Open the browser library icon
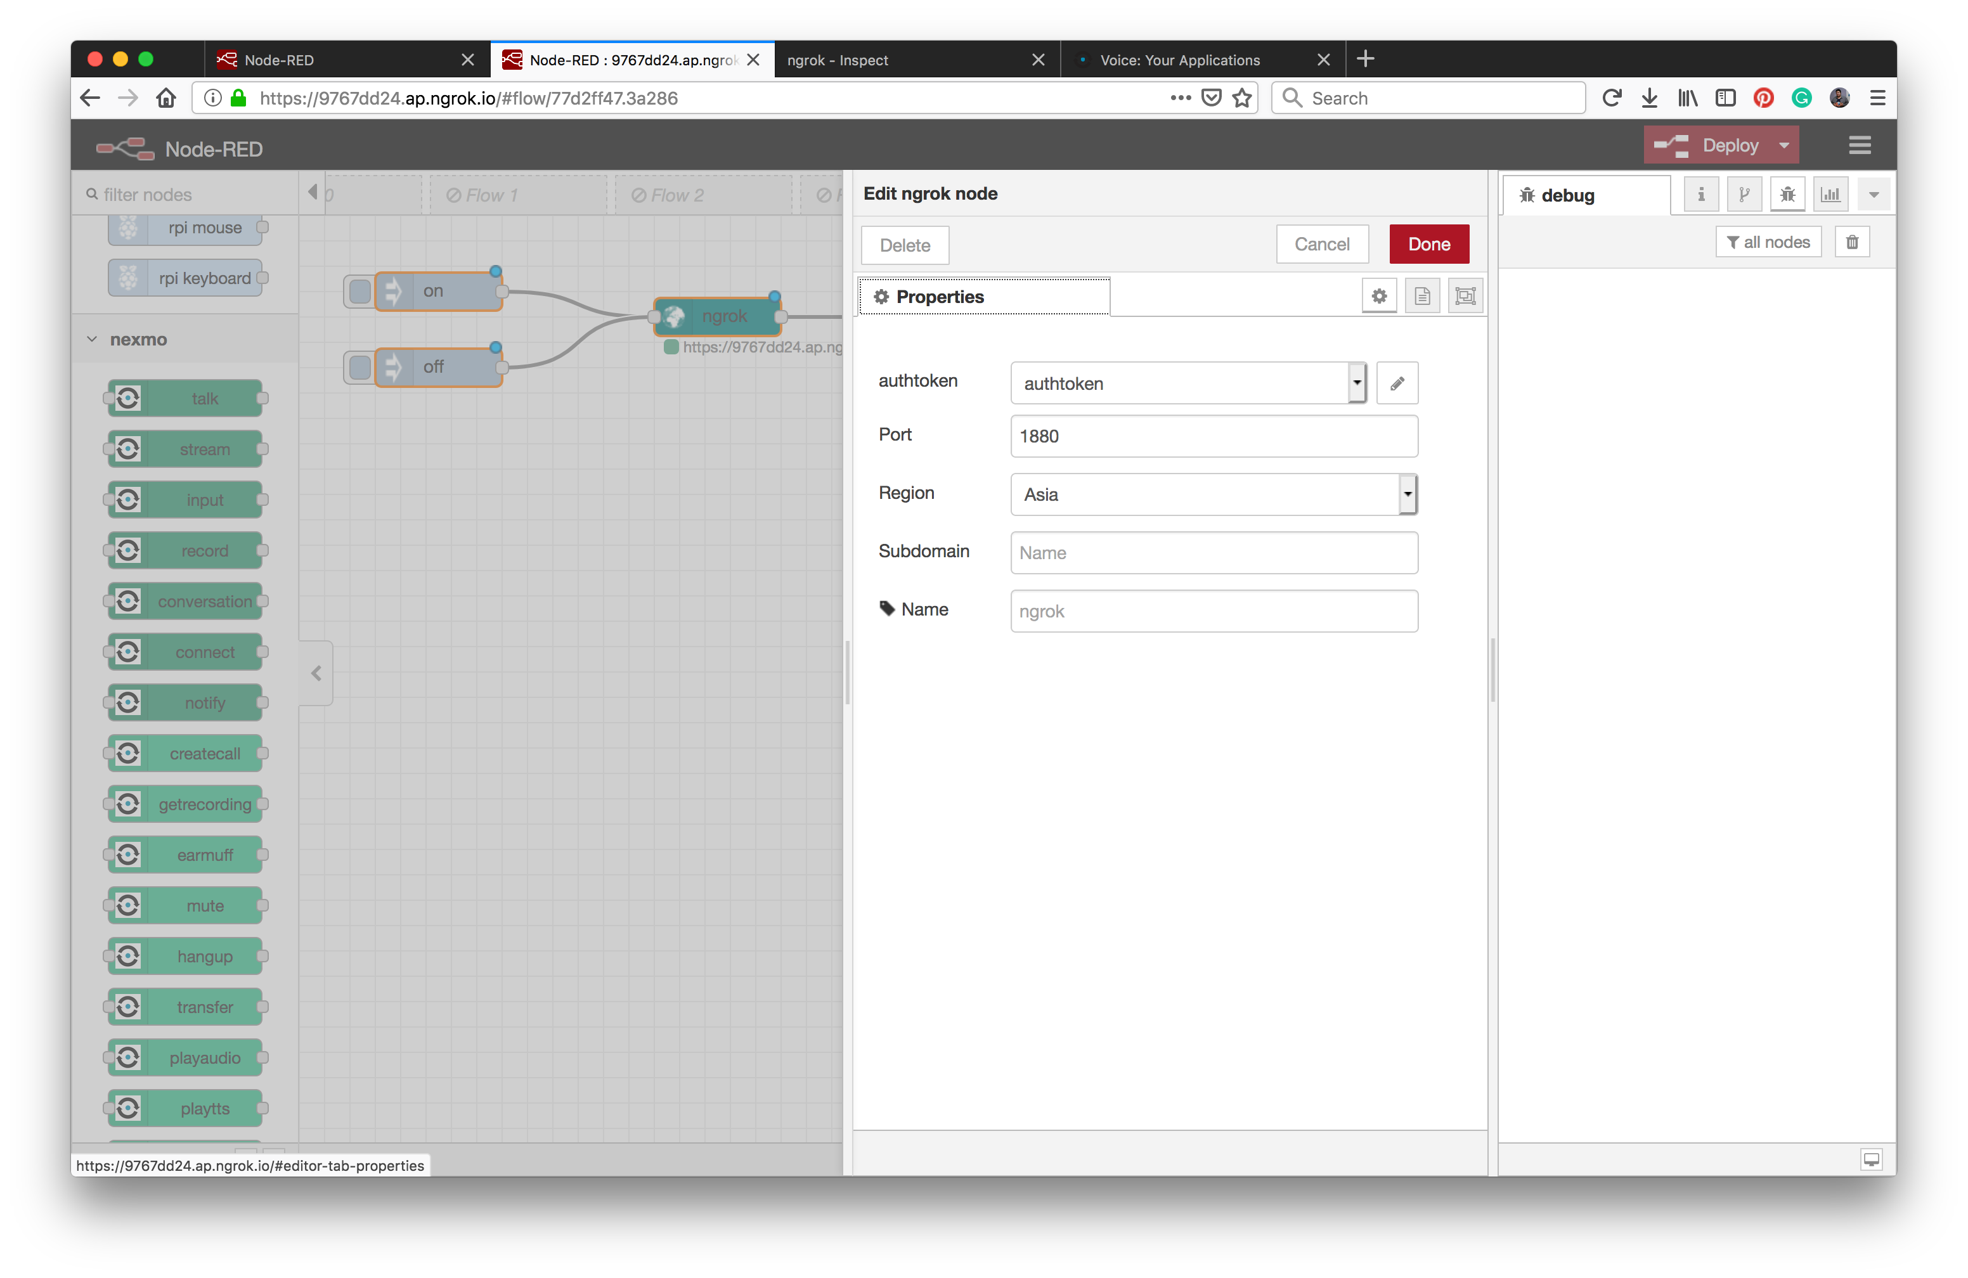1968x1278 pixels. 1687,98
